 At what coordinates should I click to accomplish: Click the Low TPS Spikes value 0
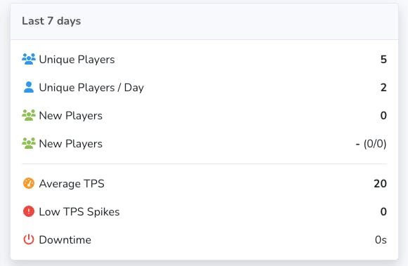383,212
